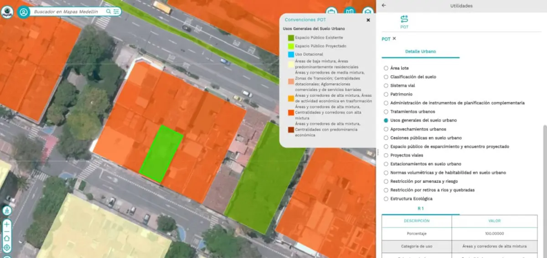This screenshot has width=547, height=258.
Task: Zoom out with the minus icon
Action: click(7, 232)
